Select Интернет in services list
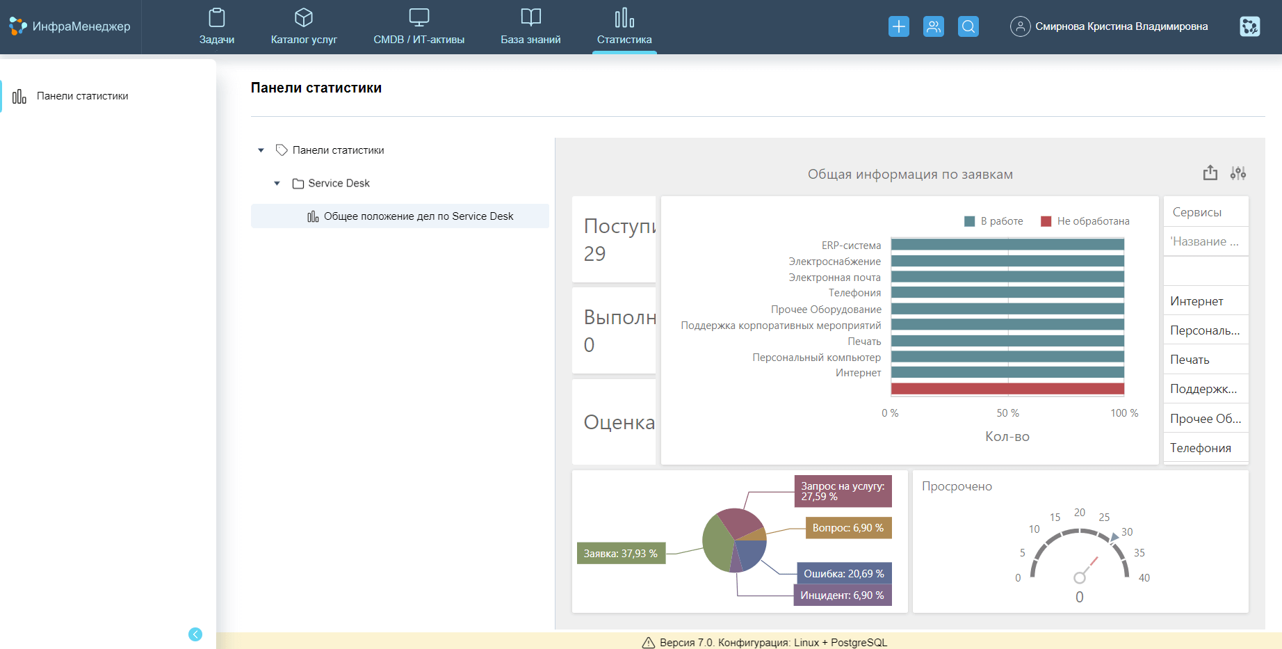1282x649 pixels. tap(1206, 301)
